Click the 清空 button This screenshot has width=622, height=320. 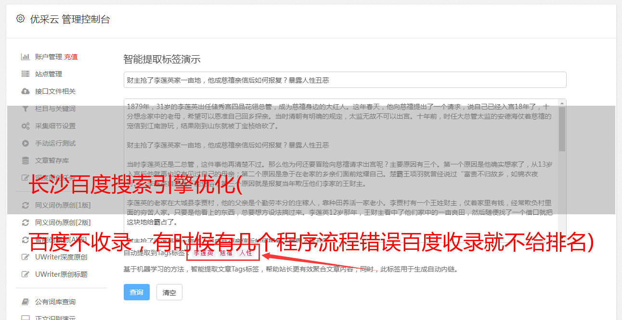169,292
